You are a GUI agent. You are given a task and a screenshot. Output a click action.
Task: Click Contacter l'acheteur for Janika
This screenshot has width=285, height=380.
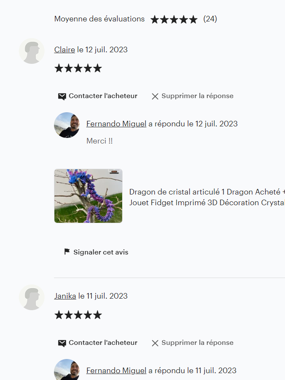click(x=98, y=343)
